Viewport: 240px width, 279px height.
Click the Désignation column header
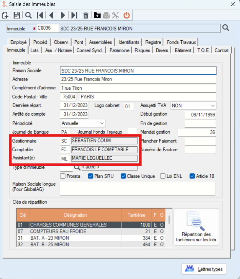(x=75, y=215)
